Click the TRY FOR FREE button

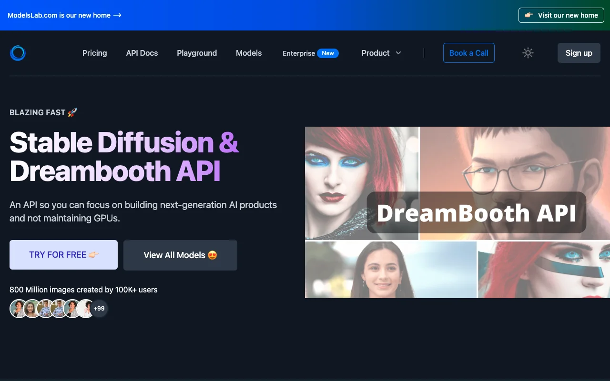tap(63, 254)
